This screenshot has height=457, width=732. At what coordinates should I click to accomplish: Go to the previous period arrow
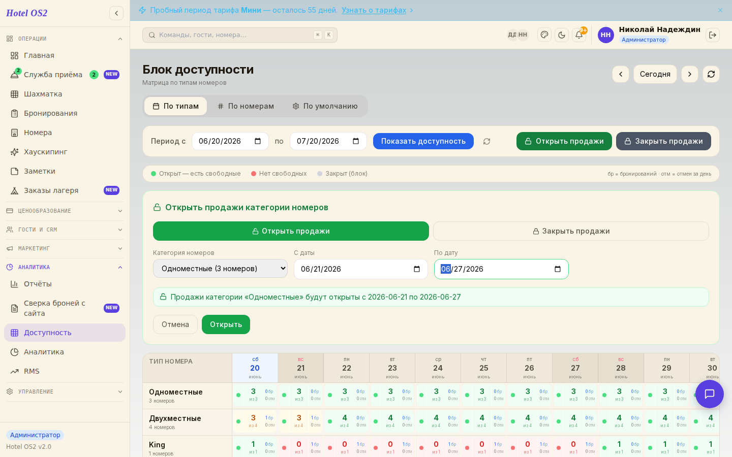click(x=621, y=74)
